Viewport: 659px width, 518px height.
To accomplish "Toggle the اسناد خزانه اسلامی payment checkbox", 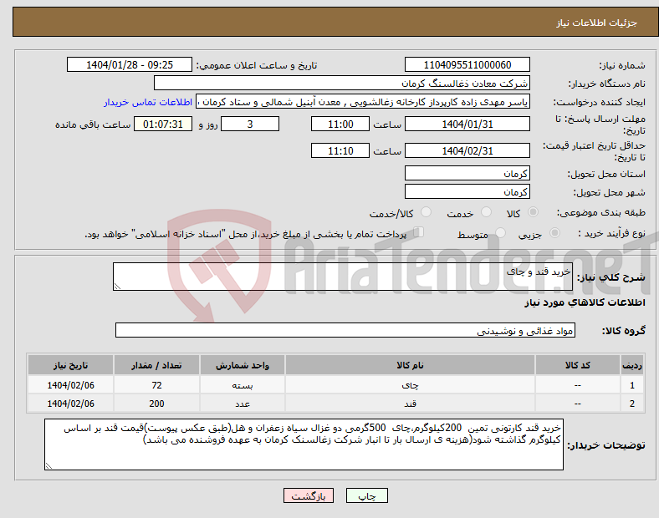I will [418, 232].
